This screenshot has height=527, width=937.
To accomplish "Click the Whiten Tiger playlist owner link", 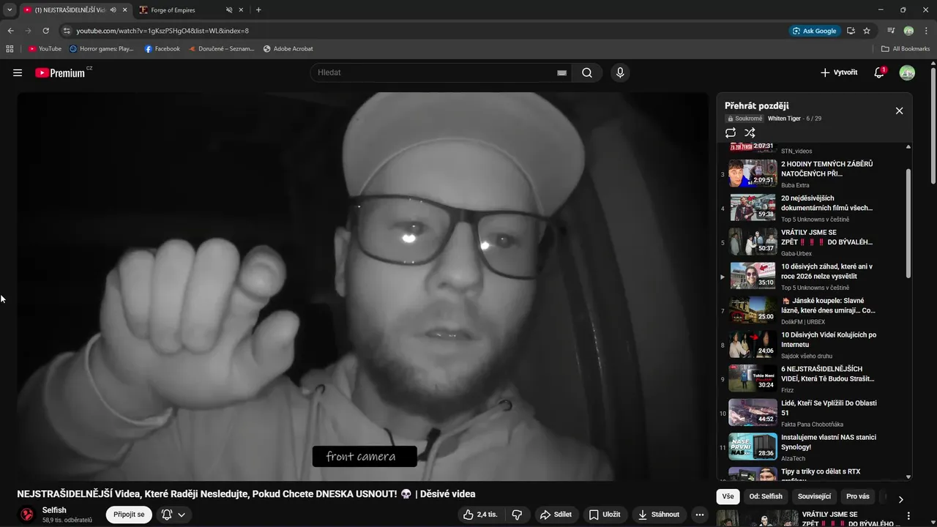I will click(x=784, y=119).
